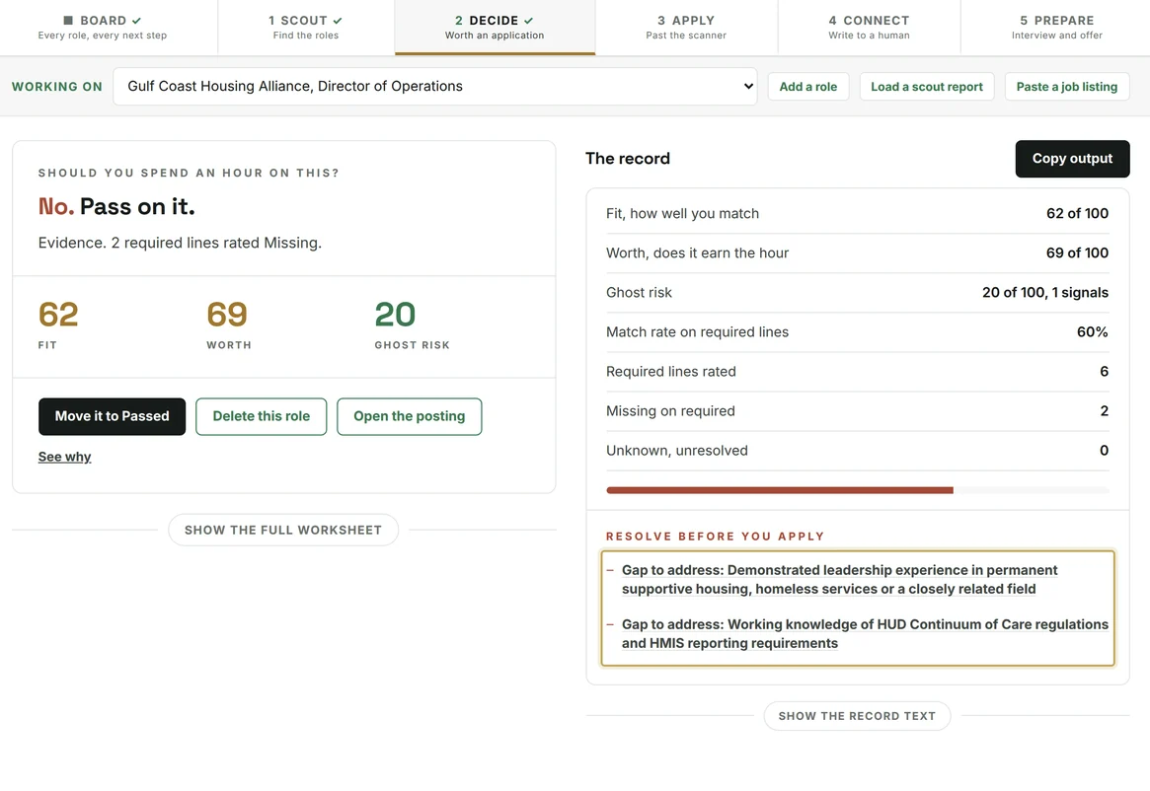1150x791 pixels.
Task: Click the Ghost Risk score 20
Action: (x=395, y=316)
